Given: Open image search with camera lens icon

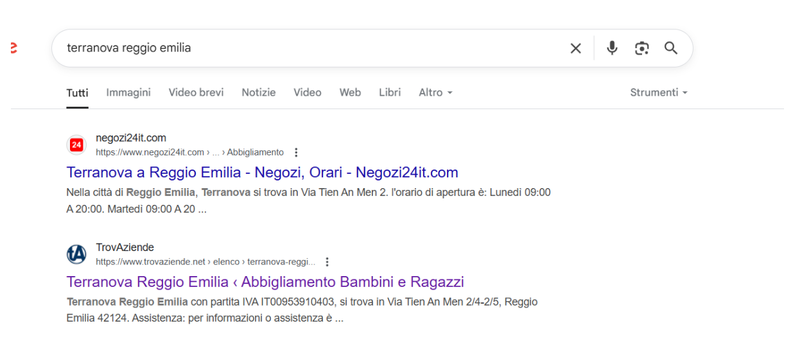Looking at the screenshot, I should tap(641, 48).
